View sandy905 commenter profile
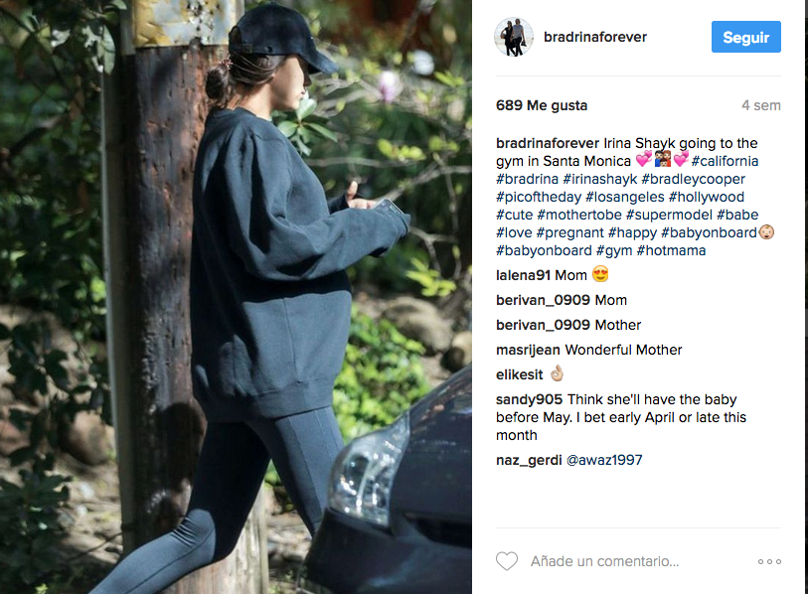The image size is (808, 594). (x=530, y=399)
